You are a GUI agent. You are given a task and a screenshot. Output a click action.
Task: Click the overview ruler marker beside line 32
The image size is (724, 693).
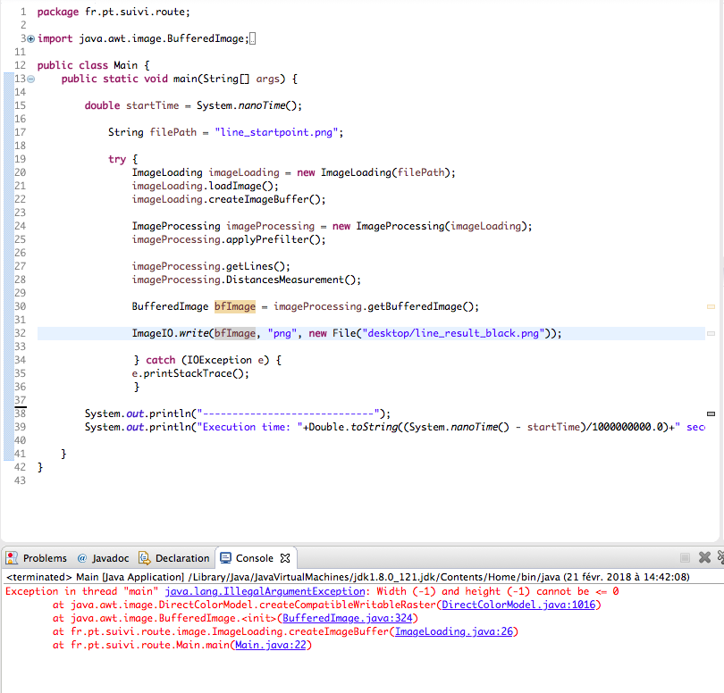coord(711,333)
